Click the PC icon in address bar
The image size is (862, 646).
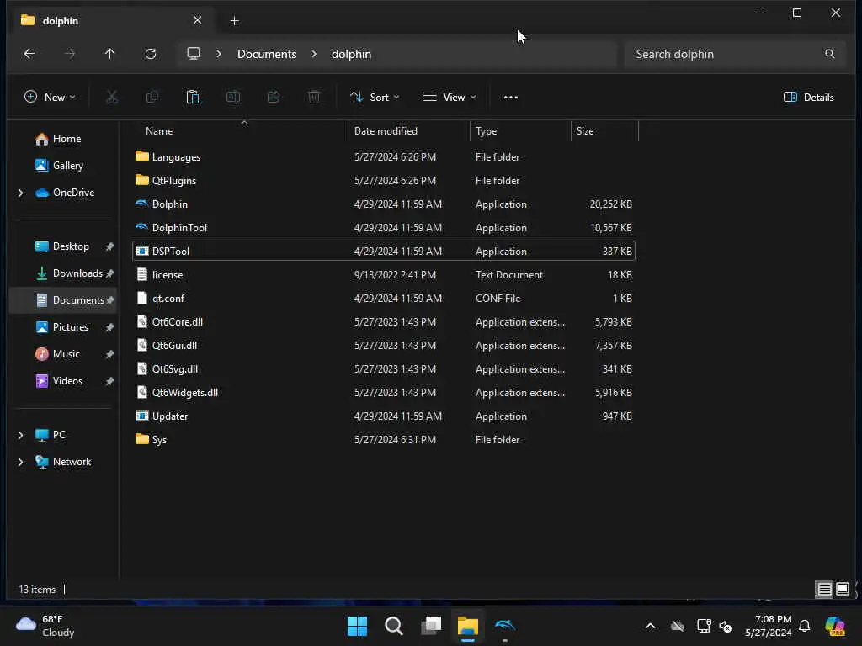click(x=194, y=53)
